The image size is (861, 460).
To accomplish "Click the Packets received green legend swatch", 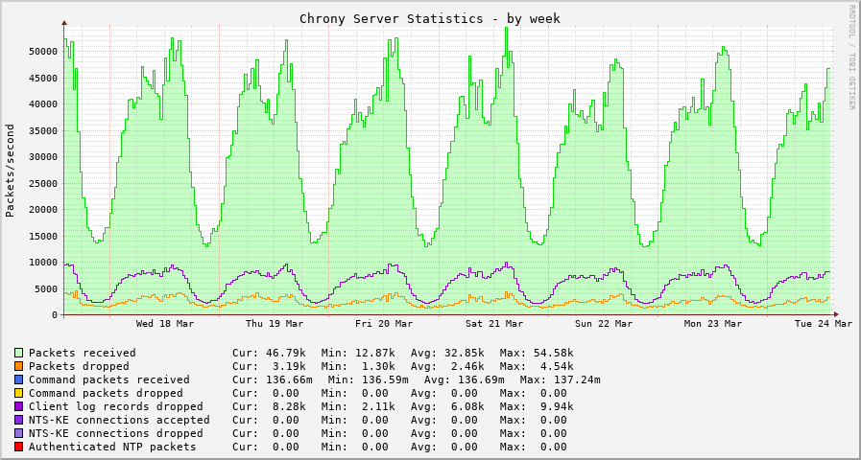I will (x=19, y=353).
